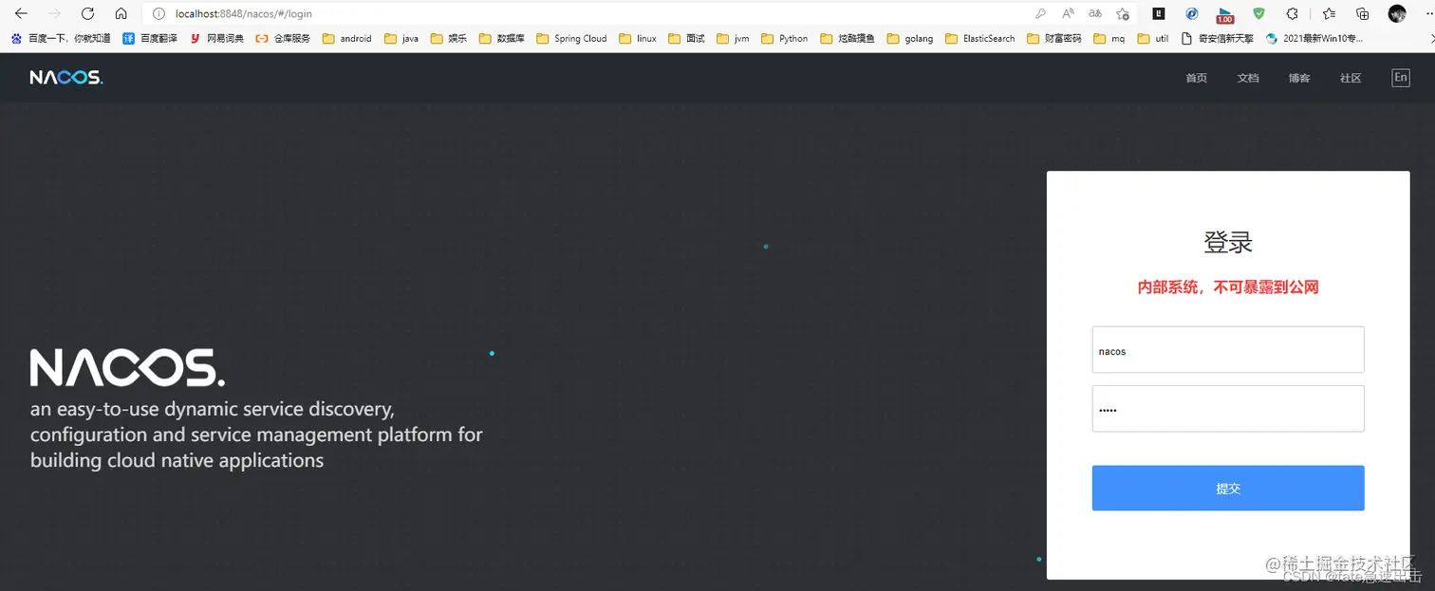1435x591 pixels.
Task: Click the browser forward arrow
Action: [x=54, y=13]
